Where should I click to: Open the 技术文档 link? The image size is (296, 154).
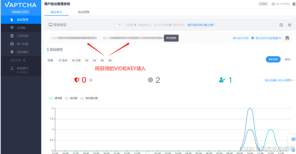point(240,38)
